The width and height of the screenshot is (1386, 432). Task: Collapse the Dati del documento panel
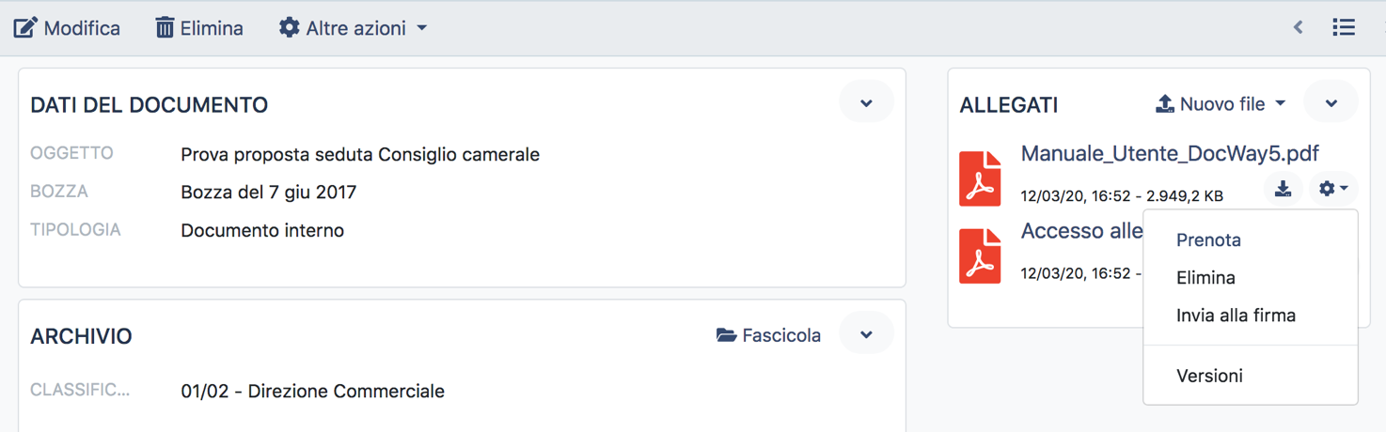click(x=866, y=103)
